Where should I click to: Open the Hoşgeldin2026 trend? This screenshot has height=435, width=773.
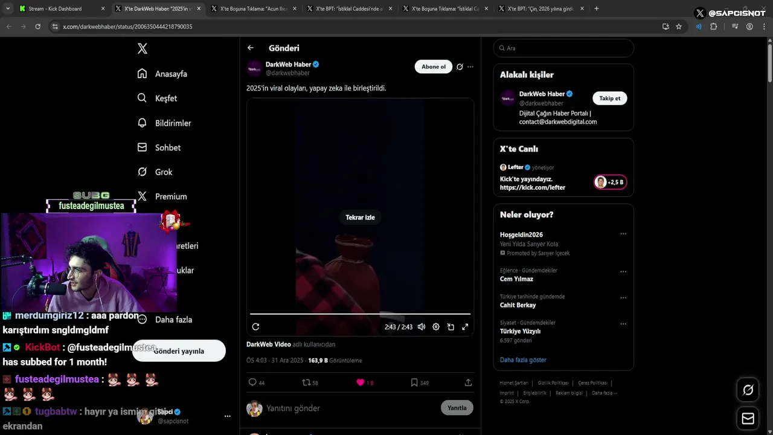point(521,234)
